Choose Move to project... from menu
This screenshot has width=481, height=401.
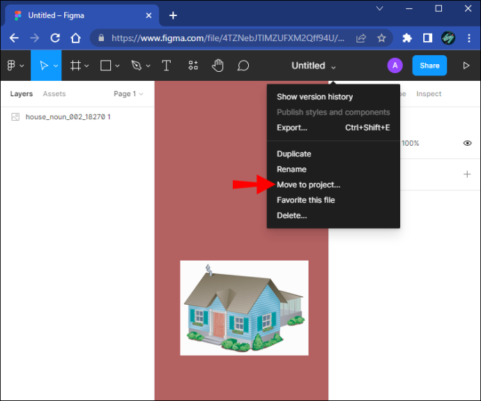pos(308,185)
